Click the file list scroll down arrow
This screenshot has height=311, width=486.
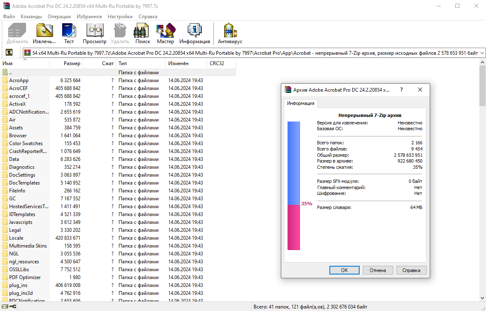(483, 298)
